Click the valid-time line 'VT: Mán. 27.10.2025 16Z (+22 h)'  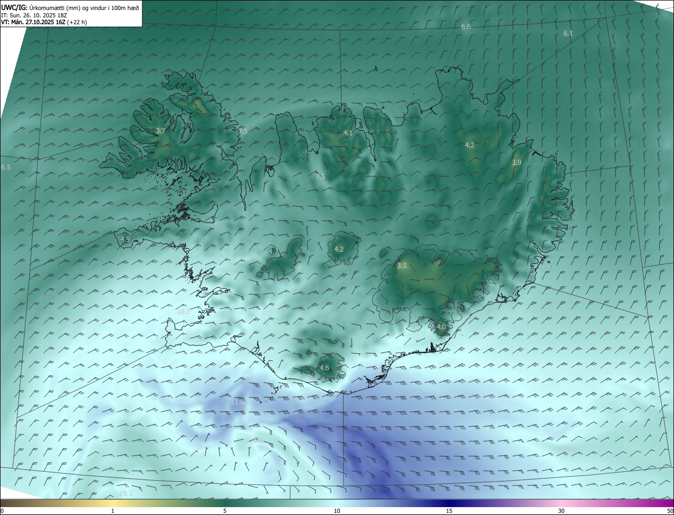pyautogui.click(x=44, y=22)
